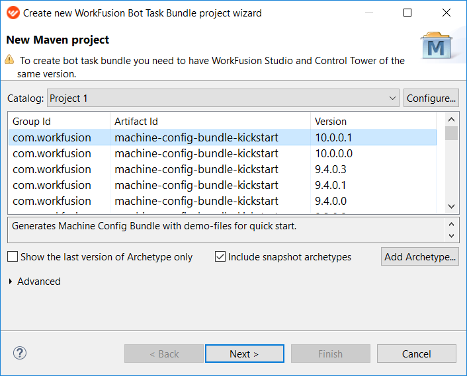Click description box scroll down arrow
This screenshot has height=376, width=467.
[x=452, y=236]
